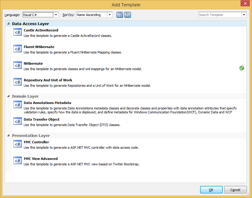Click the Castle ActiveRecord classes description

(x=68, y=36)
